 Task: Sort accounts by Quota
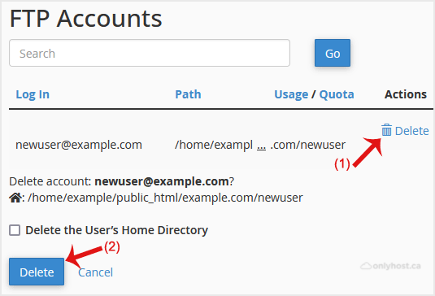pyautogui.click(x=337, y=94)
